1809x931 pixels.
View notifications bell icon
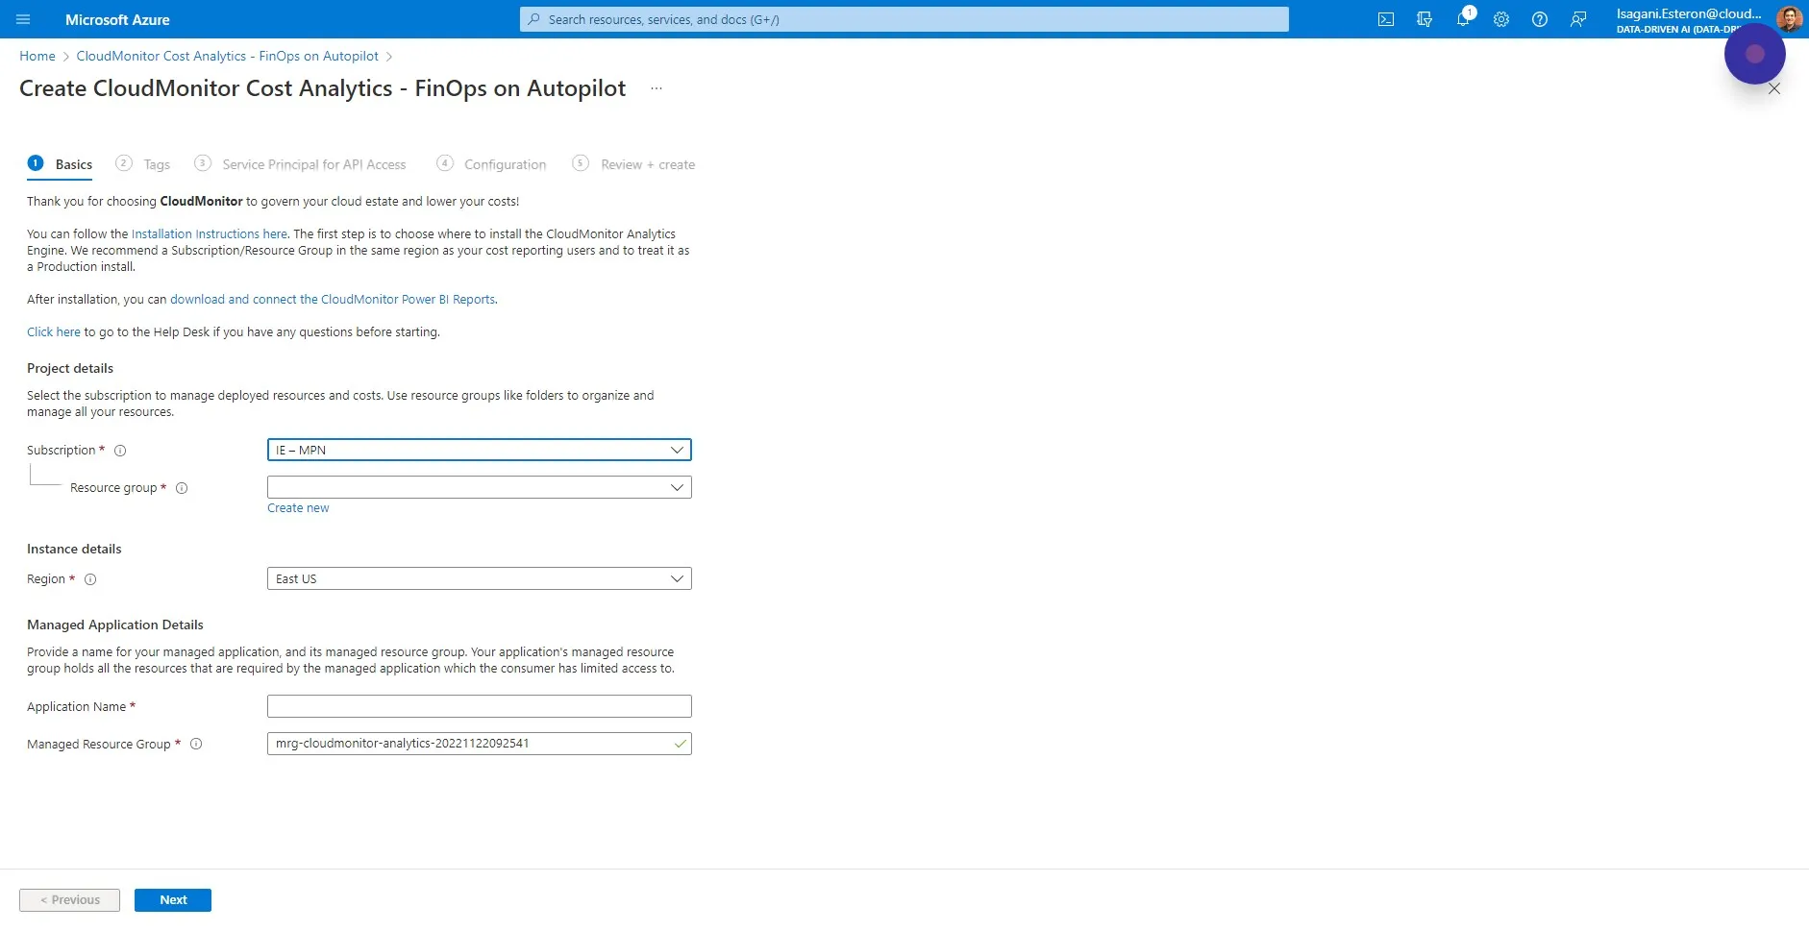tap(1463, 19)
